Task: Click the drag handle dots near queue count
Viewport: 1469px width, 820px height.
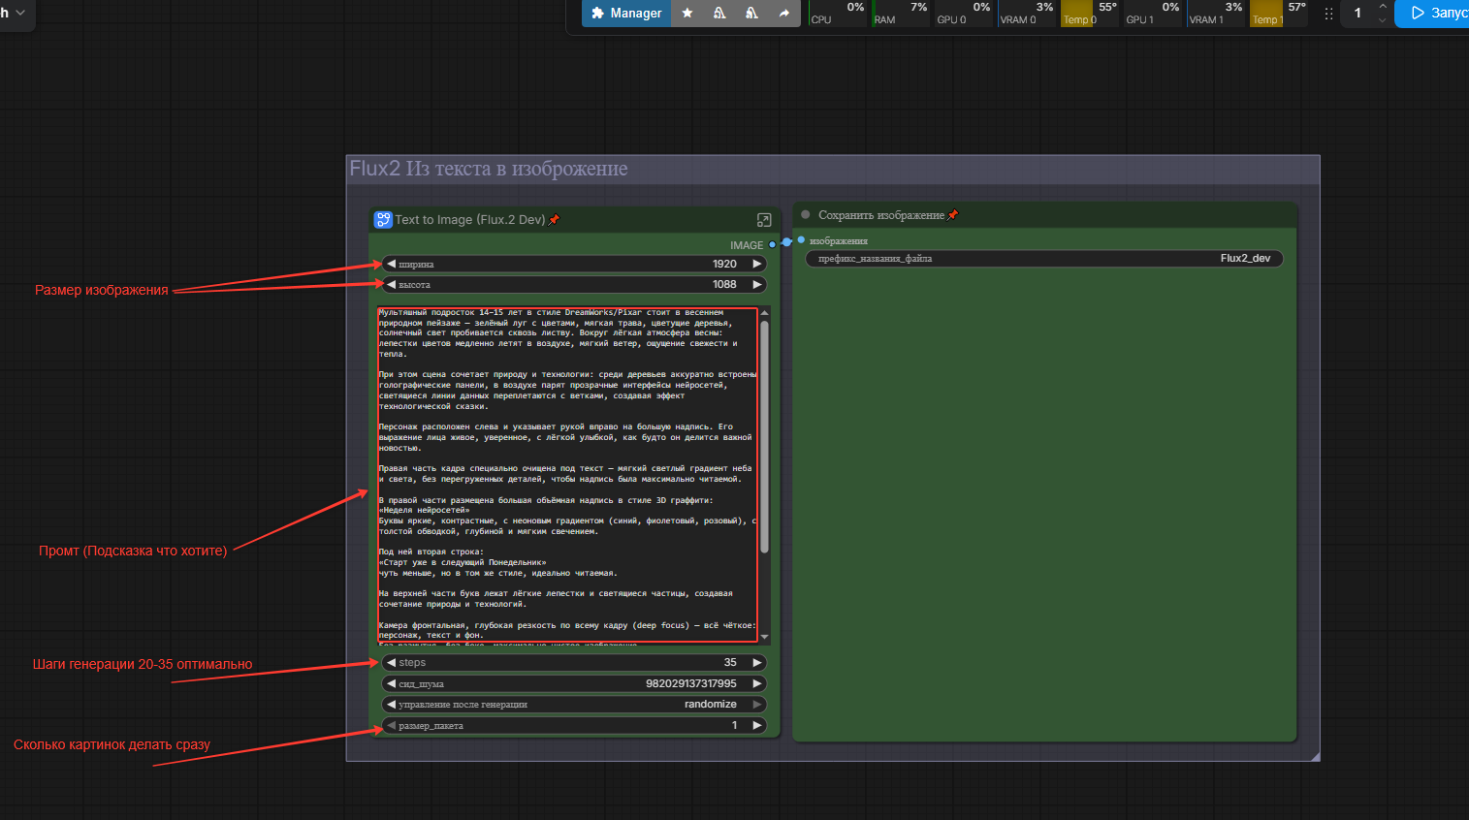Action: coord(1328,14)
